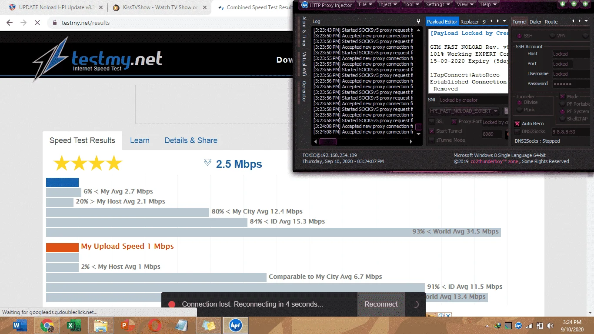Image resolution: width=594 pixels, height=334 pixels.
Task: Click the Chrome forward arrow
Action: [23, 23]
